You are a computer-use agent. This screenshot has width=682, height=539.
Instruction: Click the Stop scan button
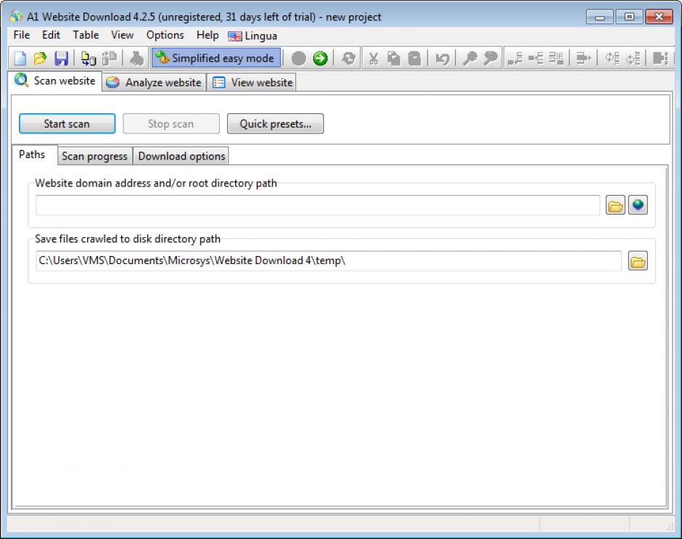click(171, 123)
